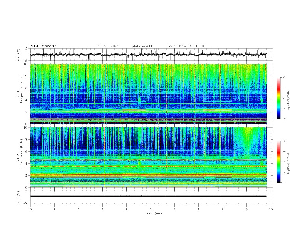305x235 pixels.
Task: Click time axis tick label "10" at bottom right
Action: click(x=271, y=209)
